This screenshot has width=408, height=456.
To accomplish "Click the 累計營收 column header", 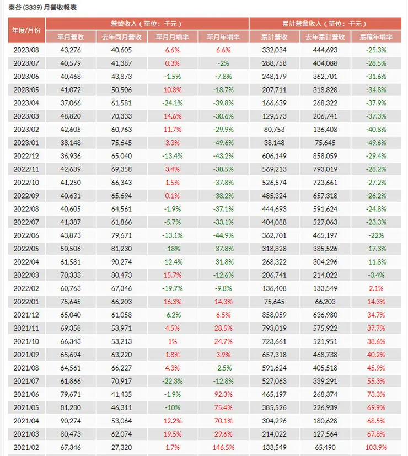I will (275, 37).
